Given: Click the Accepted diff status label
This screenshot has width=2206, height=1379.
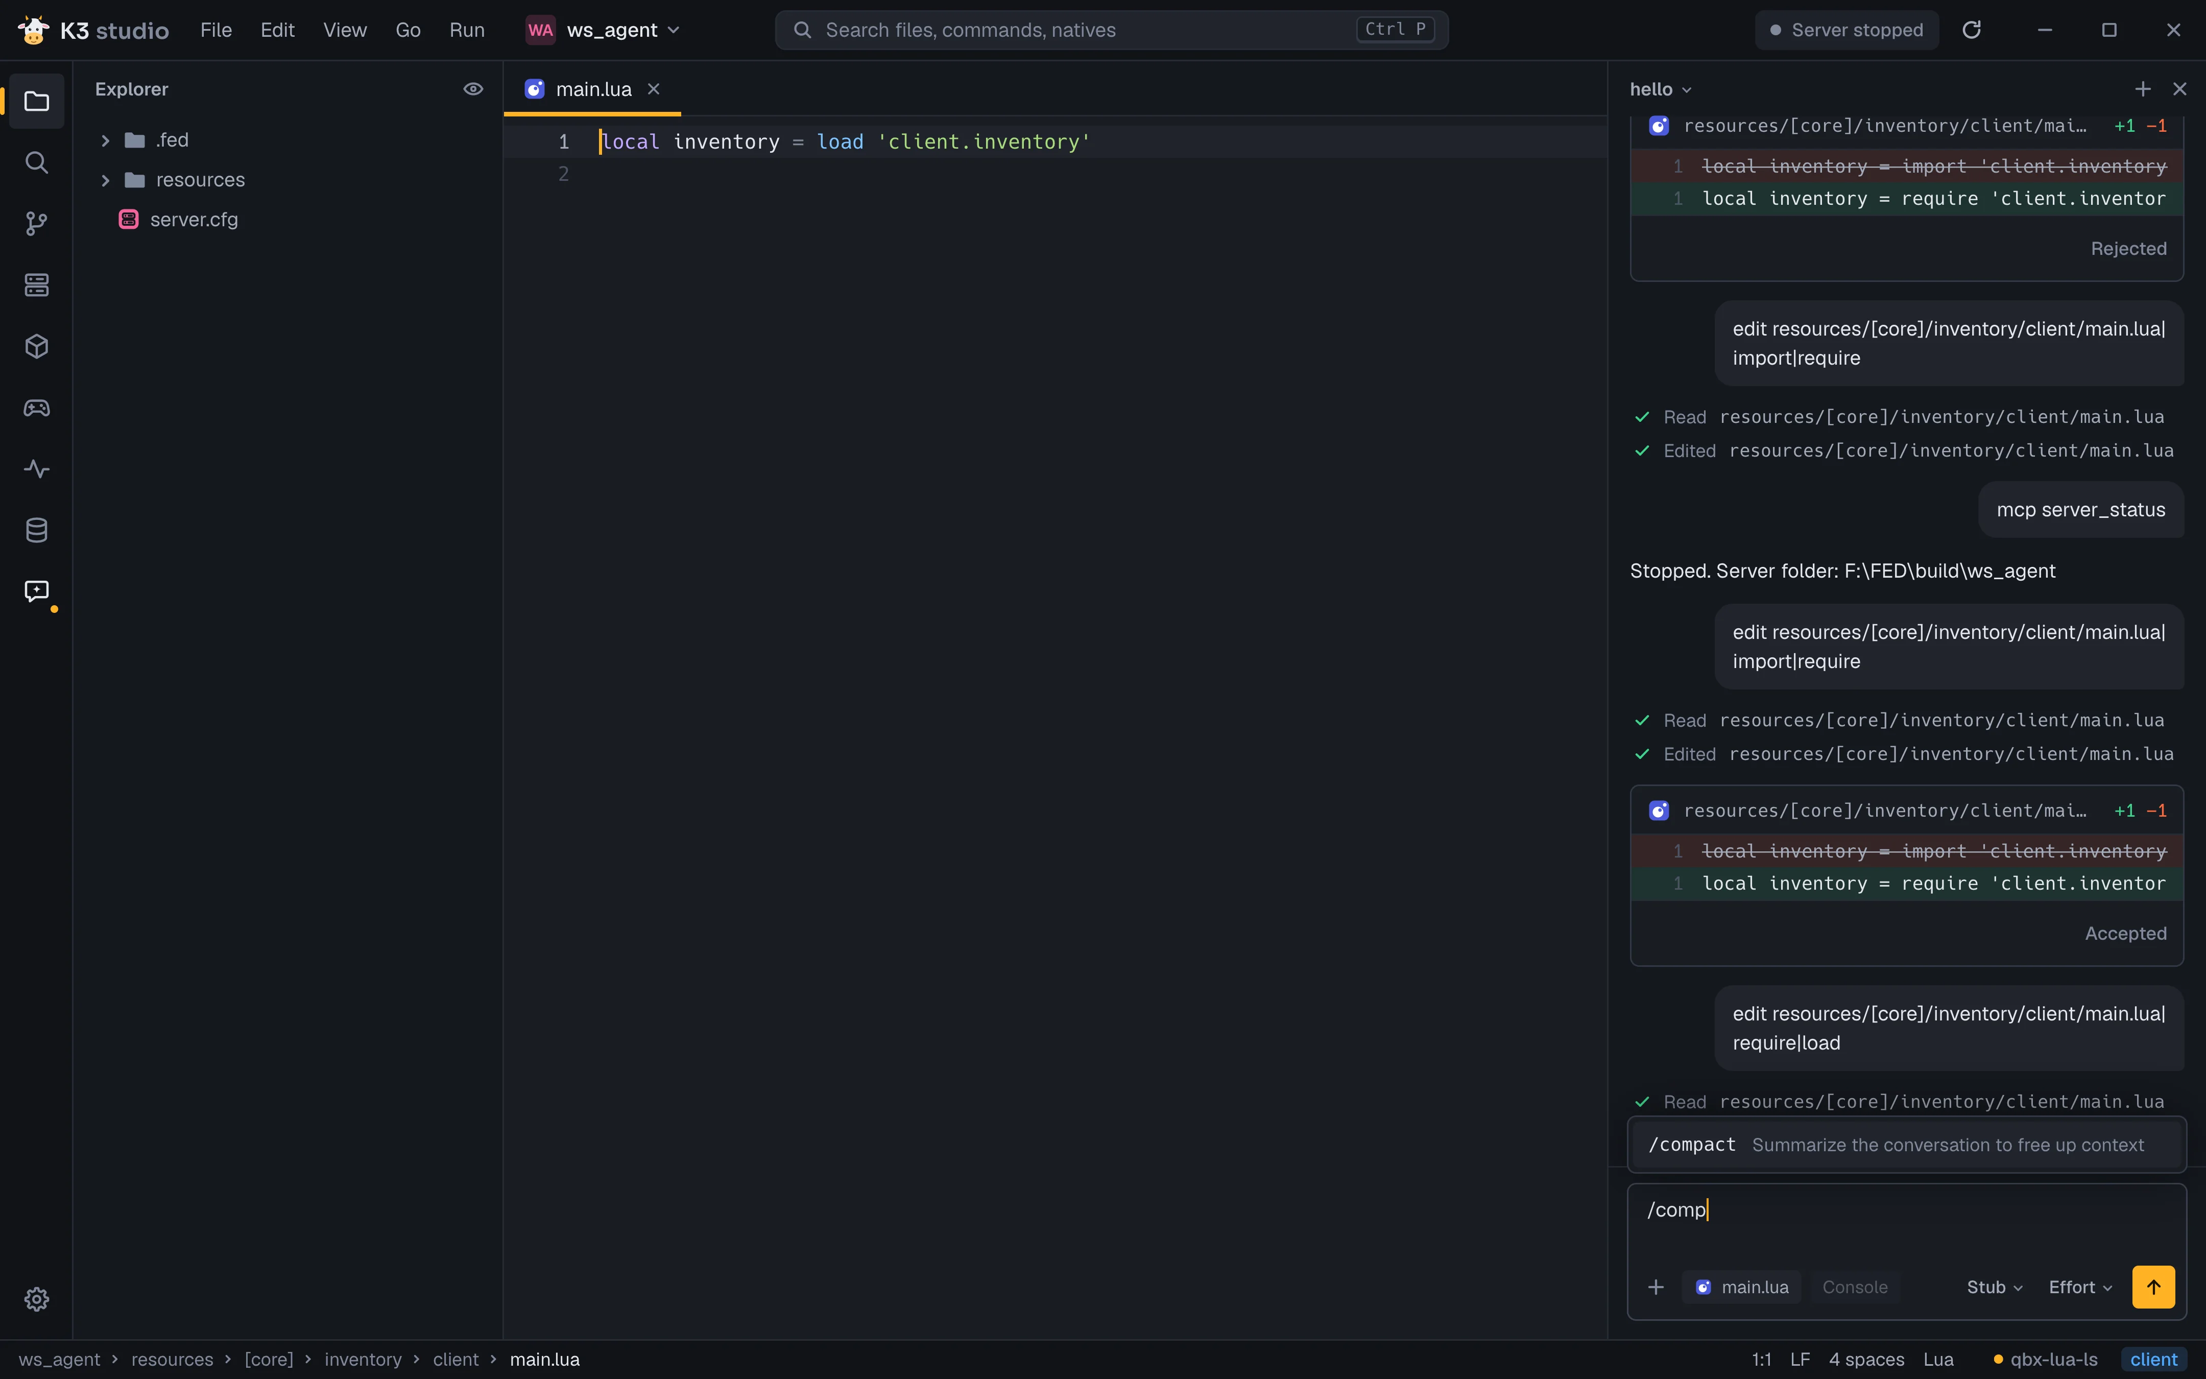Looking at the screenshot, I should tap(2125, 933).
